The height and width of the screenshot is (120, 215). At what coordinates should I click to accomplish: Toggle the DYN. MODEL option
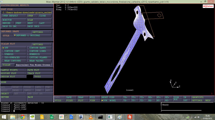pos(111,100)
